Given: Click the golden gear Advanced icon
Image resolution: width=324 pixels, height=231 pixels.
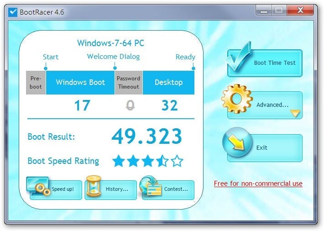Looking at the screenshot, I should [x=237, y=99].
